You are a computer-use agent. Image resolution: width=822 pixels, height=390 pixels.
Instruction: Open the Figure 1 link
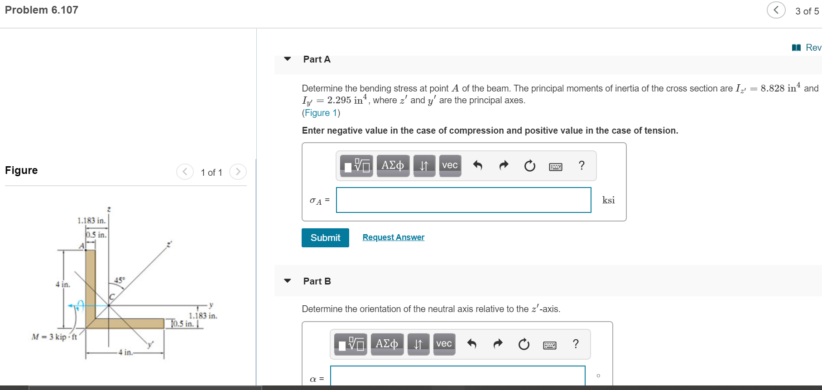pyautogui.click(x=321, y=113)
